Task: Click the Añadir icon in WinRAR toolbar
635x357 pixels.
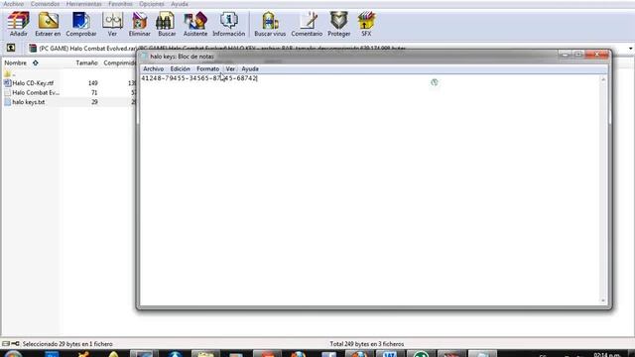Action: click(19, 20)
